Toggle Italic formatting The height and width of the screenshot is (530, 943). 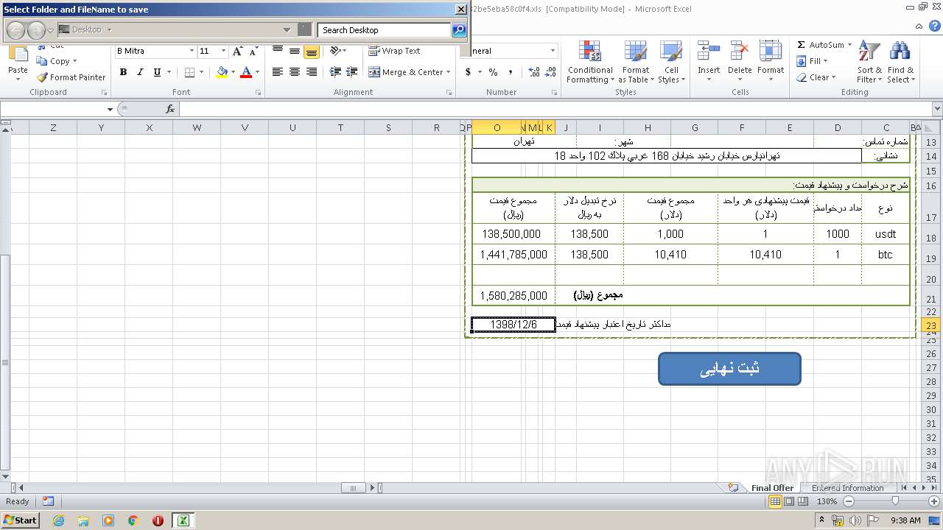point(139,72)
